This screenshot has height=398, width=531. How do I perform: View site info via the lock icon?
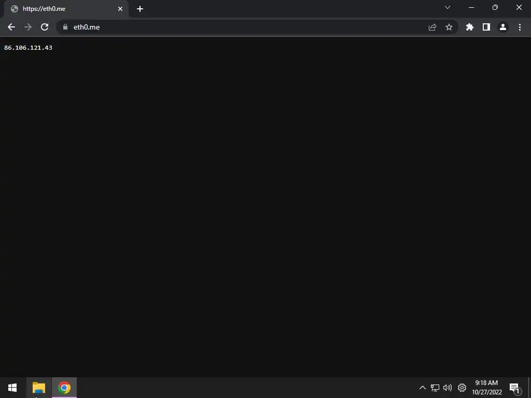point(65,27)
